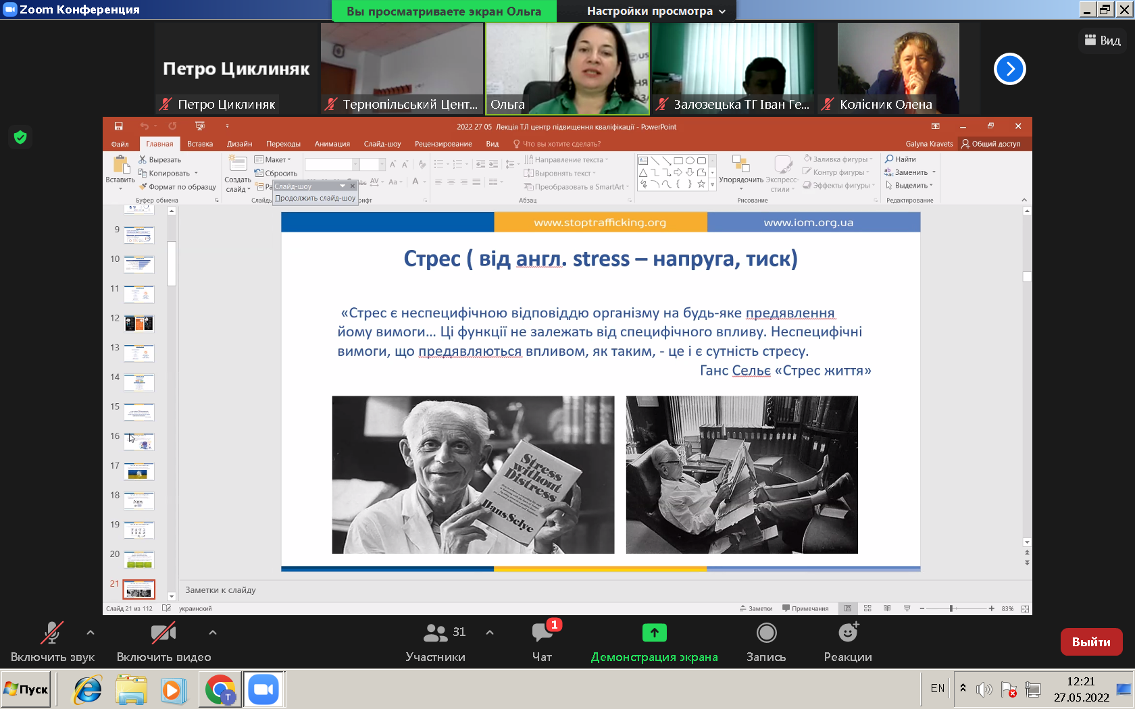Expand video options arrow next to Включить видео
The width and height of the screenshot is (1135, 709).
(213, 633)
